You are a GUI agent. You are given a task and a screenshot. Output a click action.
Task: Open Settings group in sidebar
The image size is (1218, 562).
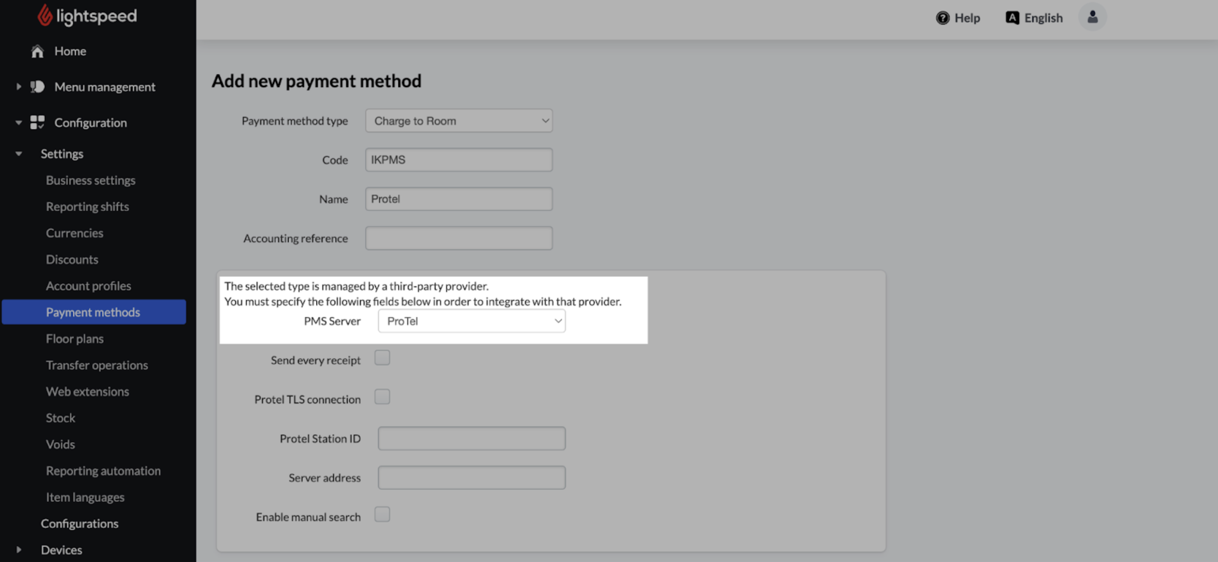tap(62, 154)
